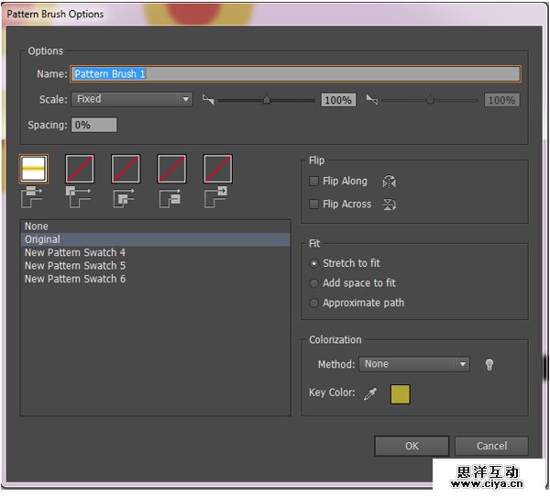Click the yellow Key Color swatch
Image resolution: width=550 pixels, height=498 pixels.
click(401, 394)
